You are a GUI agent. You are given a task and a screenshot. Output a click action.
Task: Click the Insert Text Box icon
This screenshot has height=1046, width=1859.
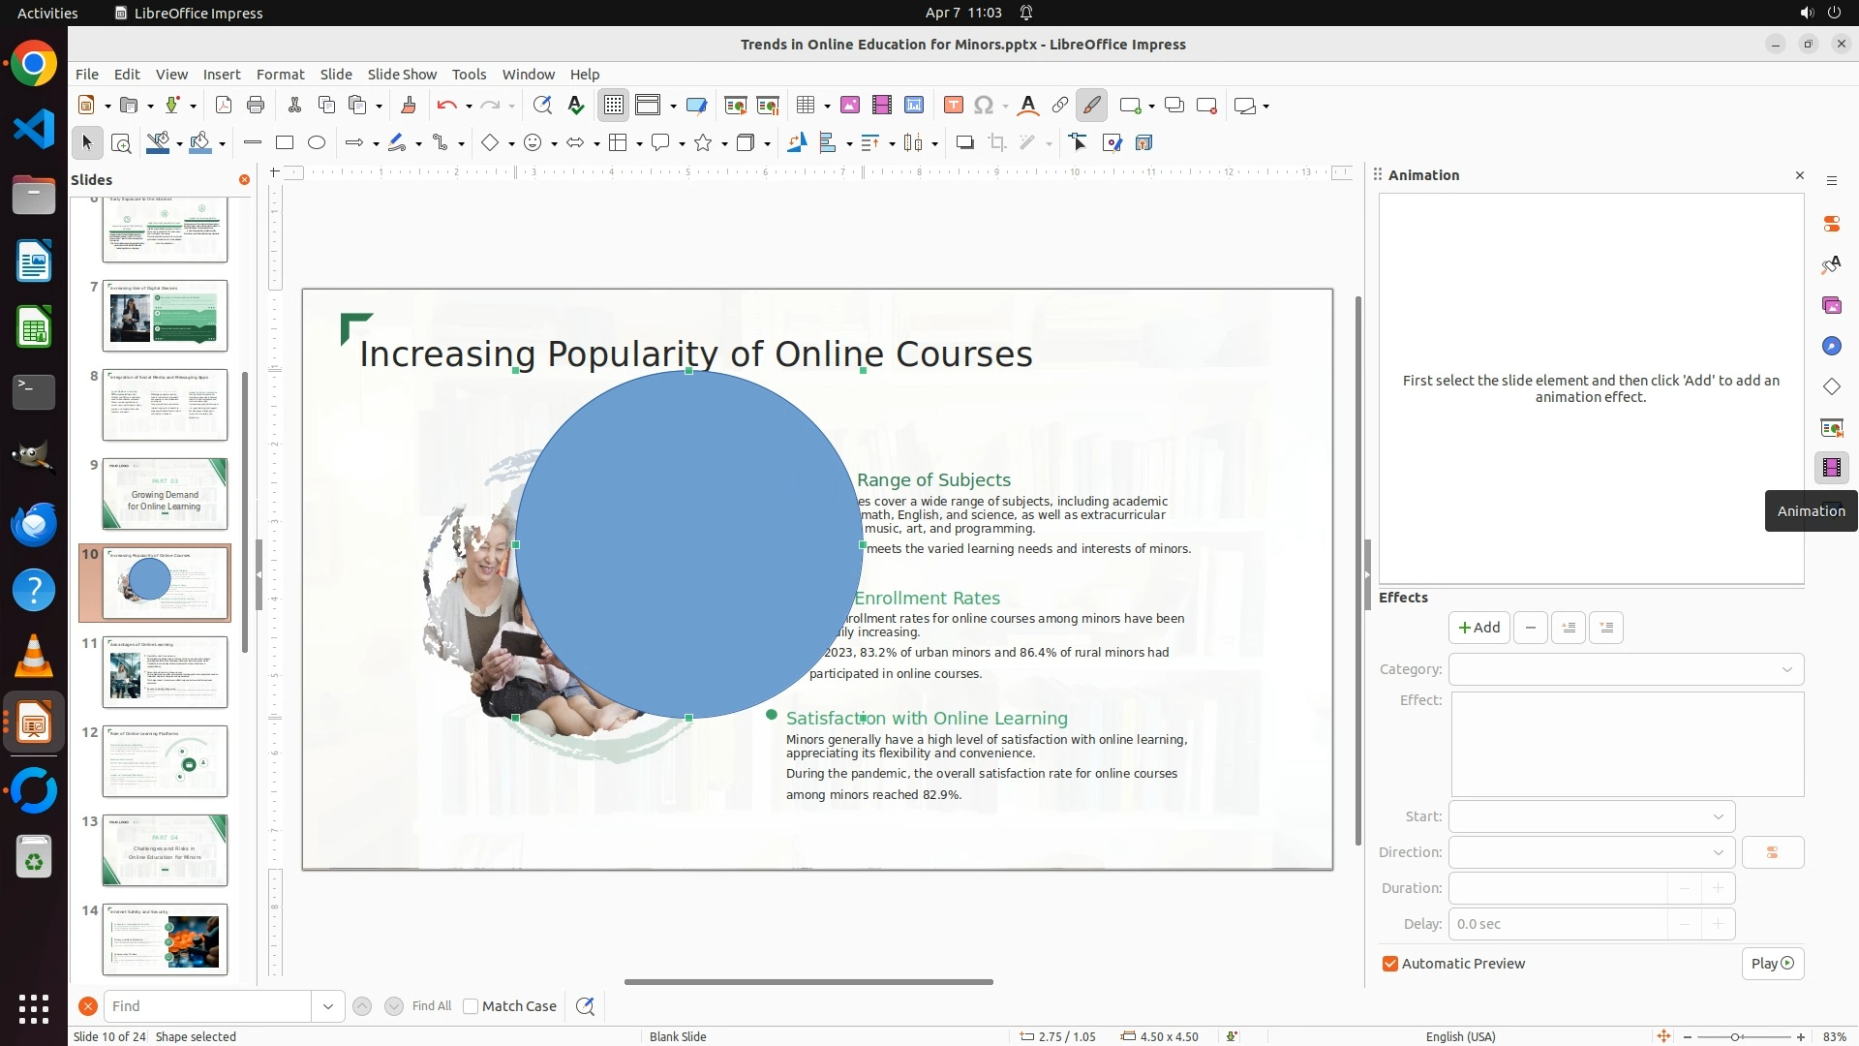pos(953,106)
